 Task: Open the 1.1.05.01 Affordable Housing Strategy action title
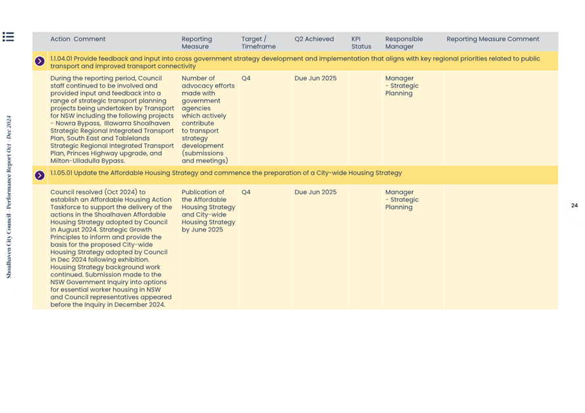pyautogui.click(x=226, y=173)
